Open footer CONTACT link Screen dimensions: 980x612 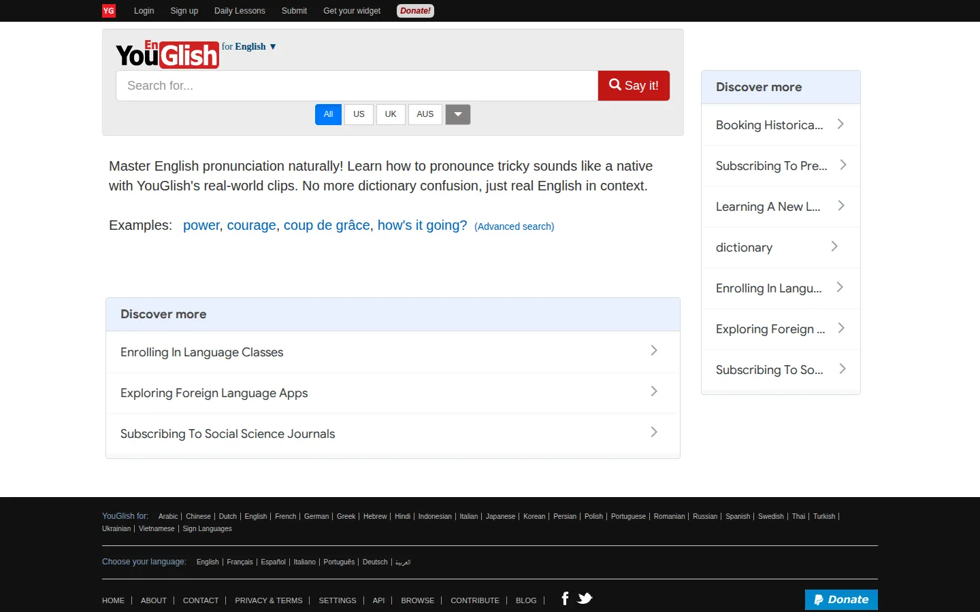[x=201, y=600]
